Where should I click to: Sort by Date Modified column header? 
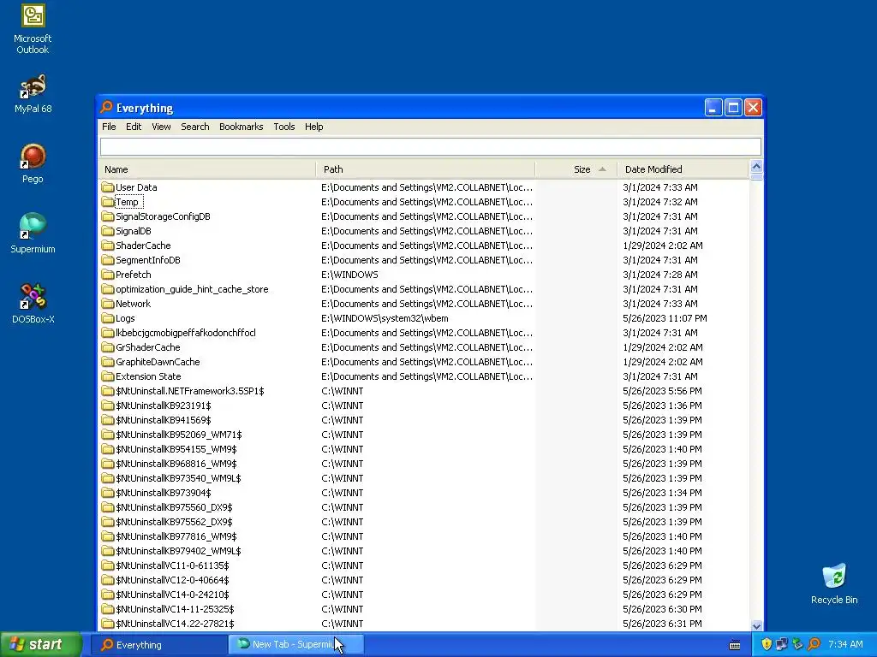[683, 169]
